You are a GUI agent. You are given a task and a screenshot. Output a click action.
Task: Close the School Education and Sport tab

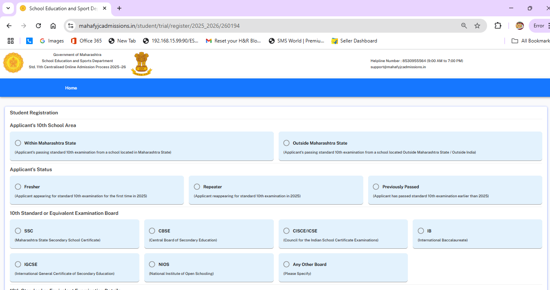pyautogui.click(x=105, y=8)
